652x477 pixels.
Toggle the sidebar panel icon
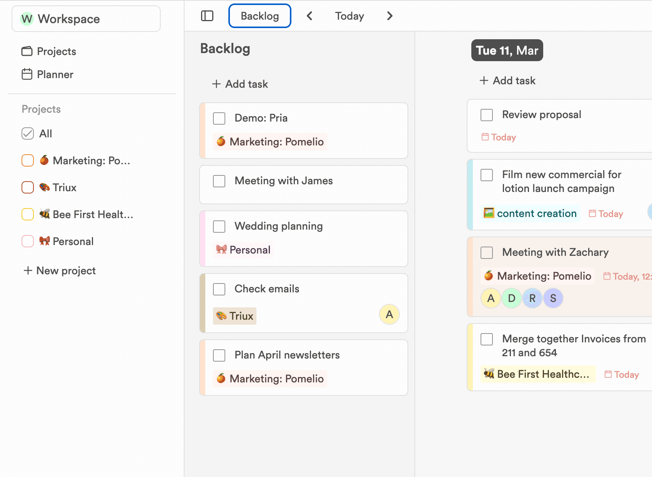207,16
